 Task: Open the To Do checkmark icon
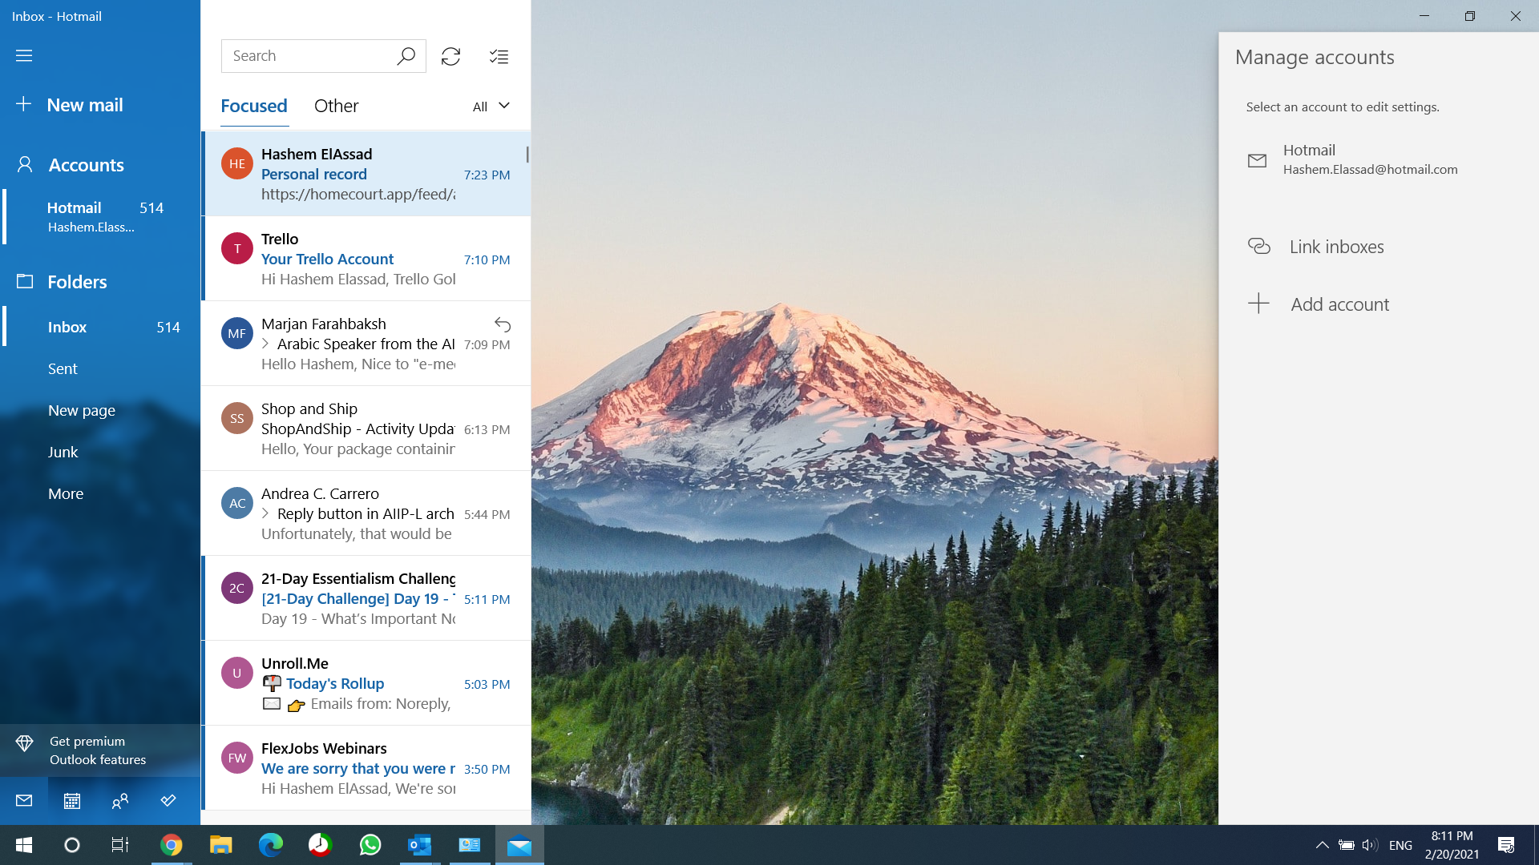pyautogui.click(x=168, y=800)
